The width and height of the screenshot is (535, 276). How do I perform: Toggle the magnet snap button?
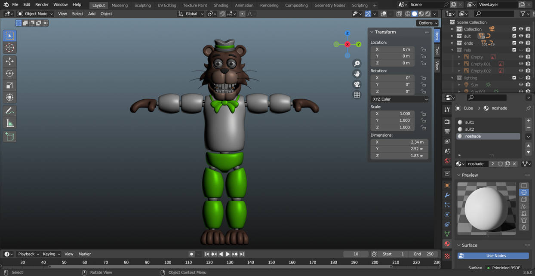coord(222,14)
